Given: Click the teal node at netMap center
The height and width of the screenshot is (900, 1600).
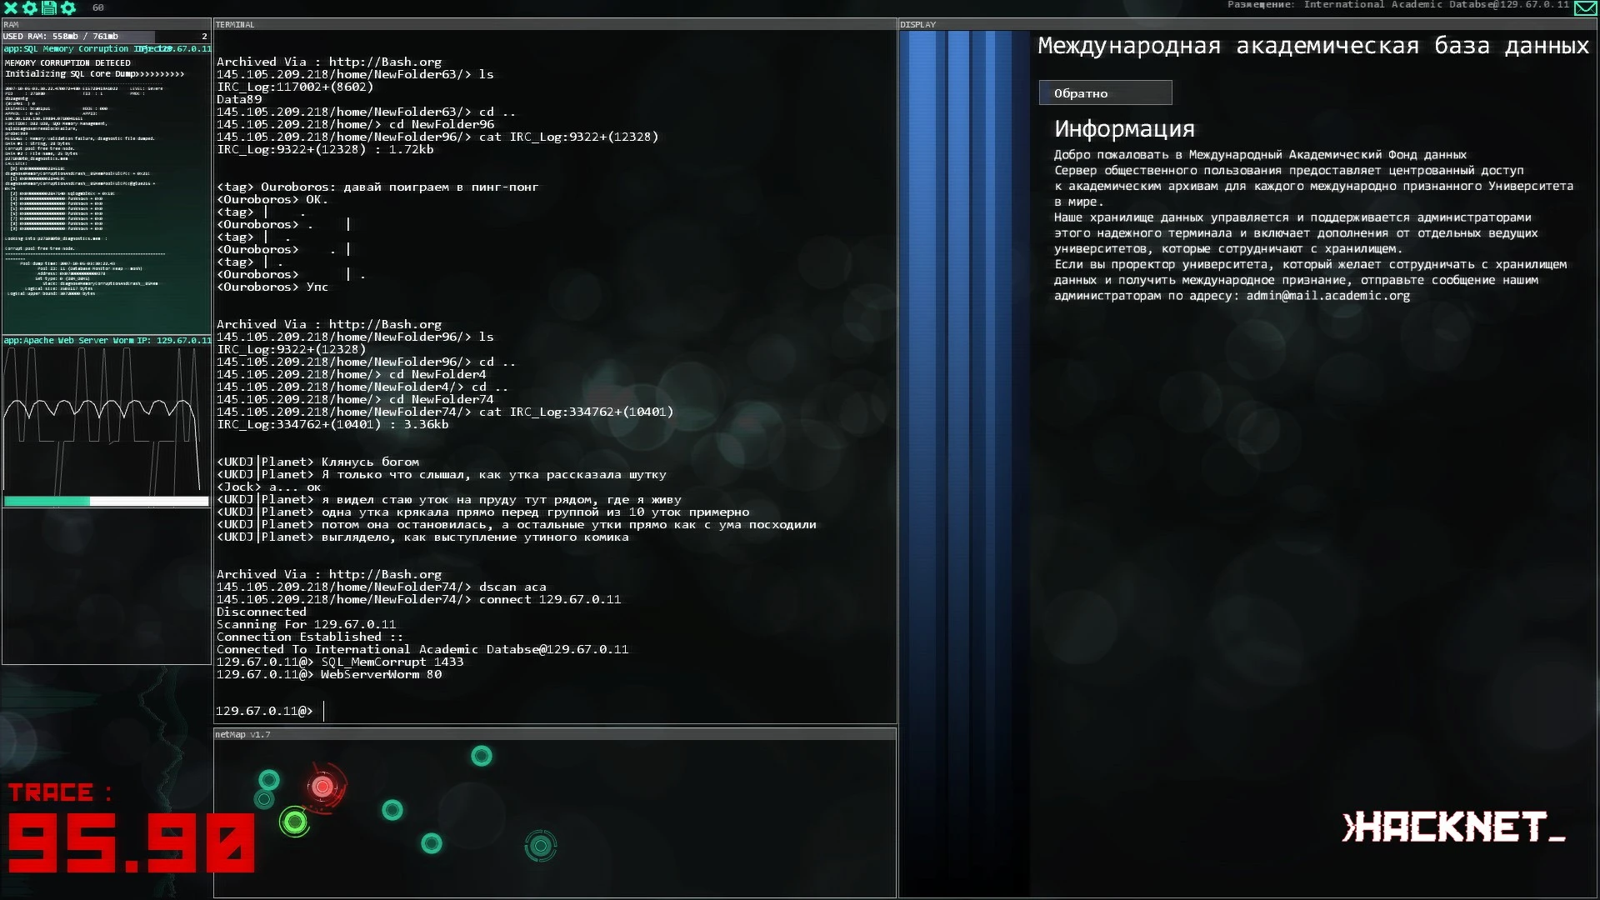Looking at the screenshot, I should (392, 809).
